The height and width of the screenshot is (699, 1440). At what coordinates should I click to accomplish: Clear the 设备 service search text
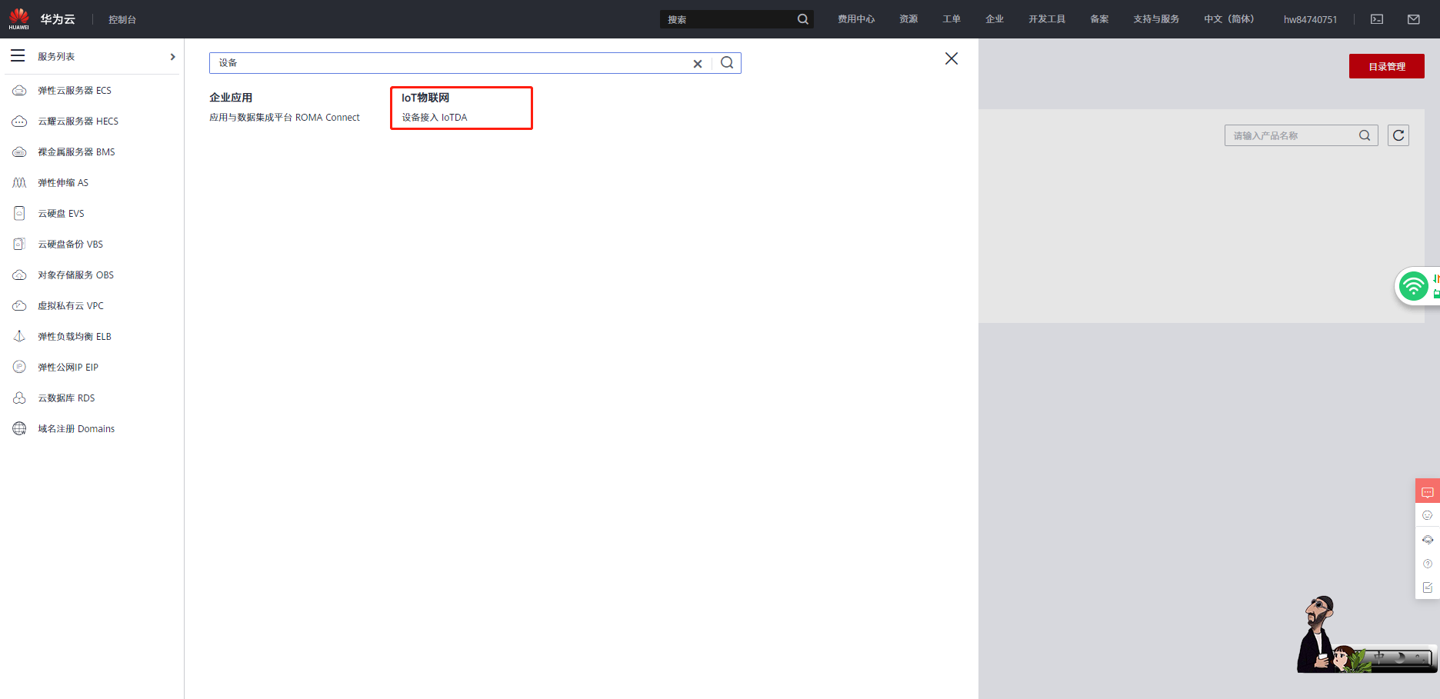click(698, 64)
